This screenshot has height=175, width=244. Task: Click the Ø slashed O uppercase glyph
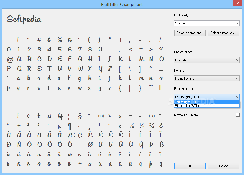tap(90, 145)
